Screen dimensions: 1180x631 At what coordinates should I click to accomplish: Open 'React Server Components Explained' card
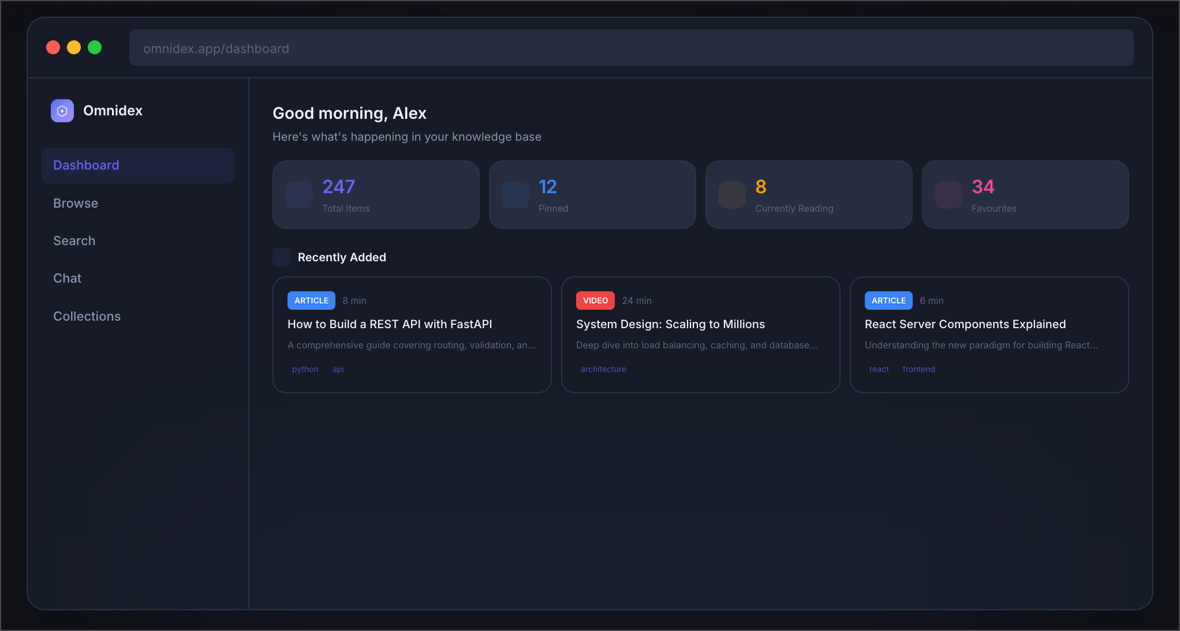tap(965, 324)
